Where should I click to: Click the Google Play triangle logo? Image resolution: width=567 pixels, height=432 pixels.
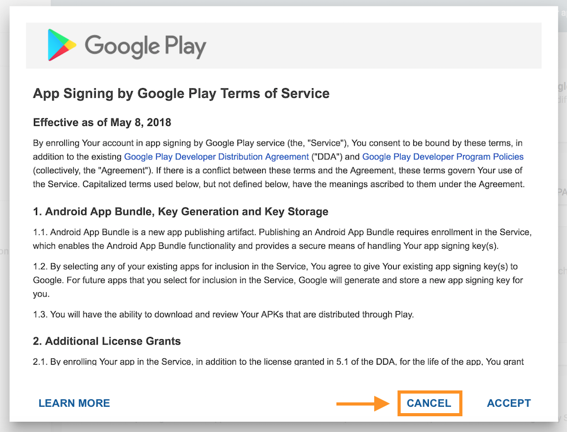coord(61,45)
